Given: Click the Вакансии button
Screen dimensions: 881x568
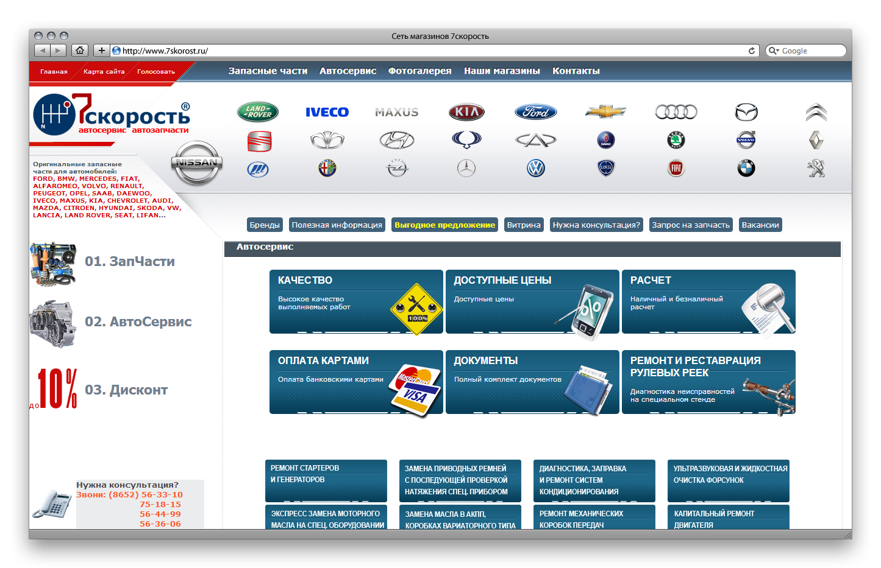Looking at the screenshot, I should point(760,225).
